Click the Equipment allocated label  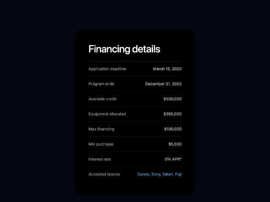[x=107, y=114]
